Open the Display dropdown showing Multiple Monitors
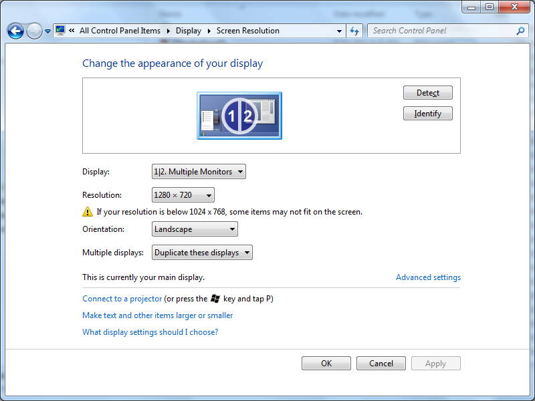Image resolution: width=535 pixels, height=401 pixels. (x=199, y=172)
